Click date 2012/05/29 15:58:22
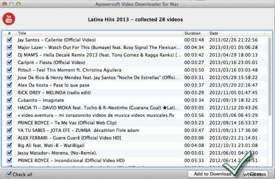 click(x=233, y=77)
